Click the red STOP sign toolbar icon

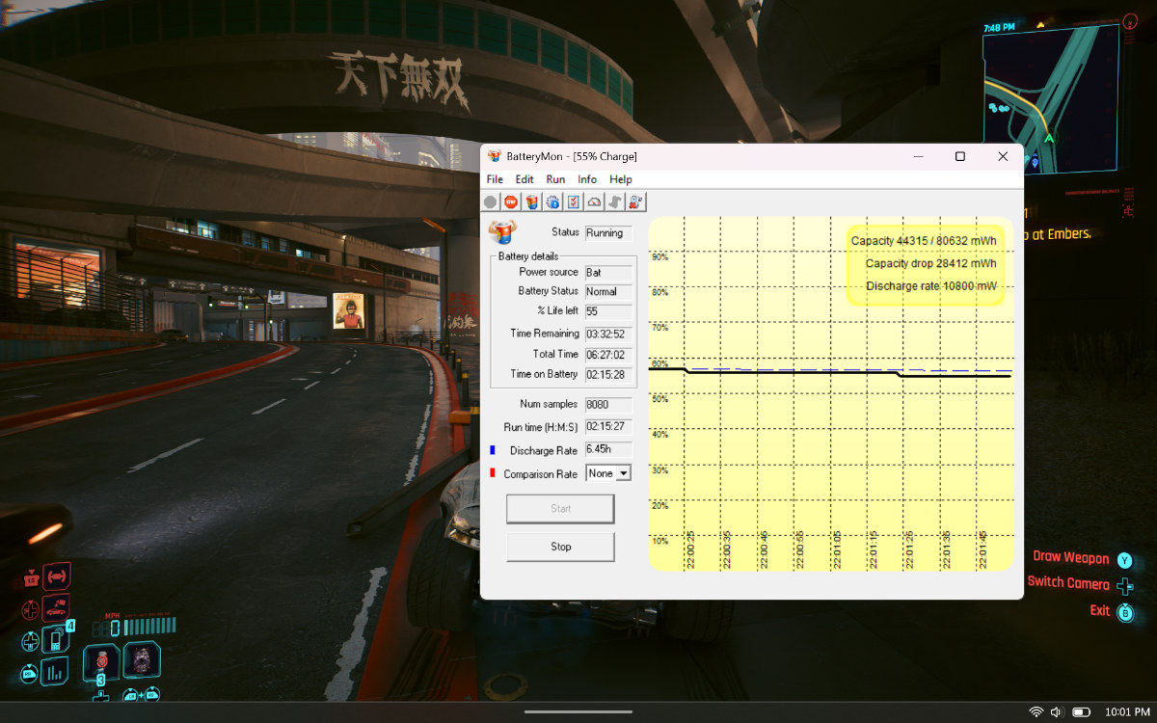tap(511, 201)
